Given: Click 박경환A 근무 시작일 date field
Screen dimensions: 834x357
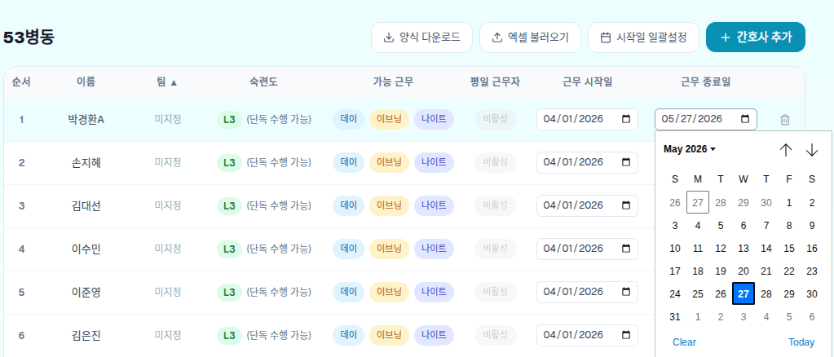Looking at the screenshot, I should [587, 119].
